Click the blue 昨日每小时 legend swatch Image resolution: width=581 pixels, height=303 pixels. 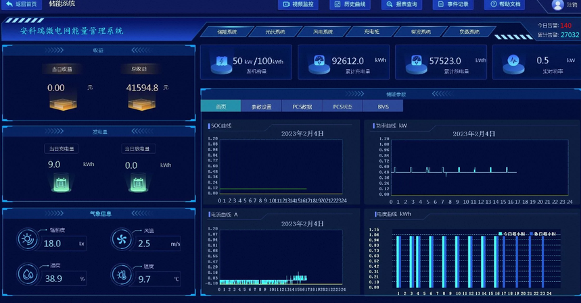532,234
